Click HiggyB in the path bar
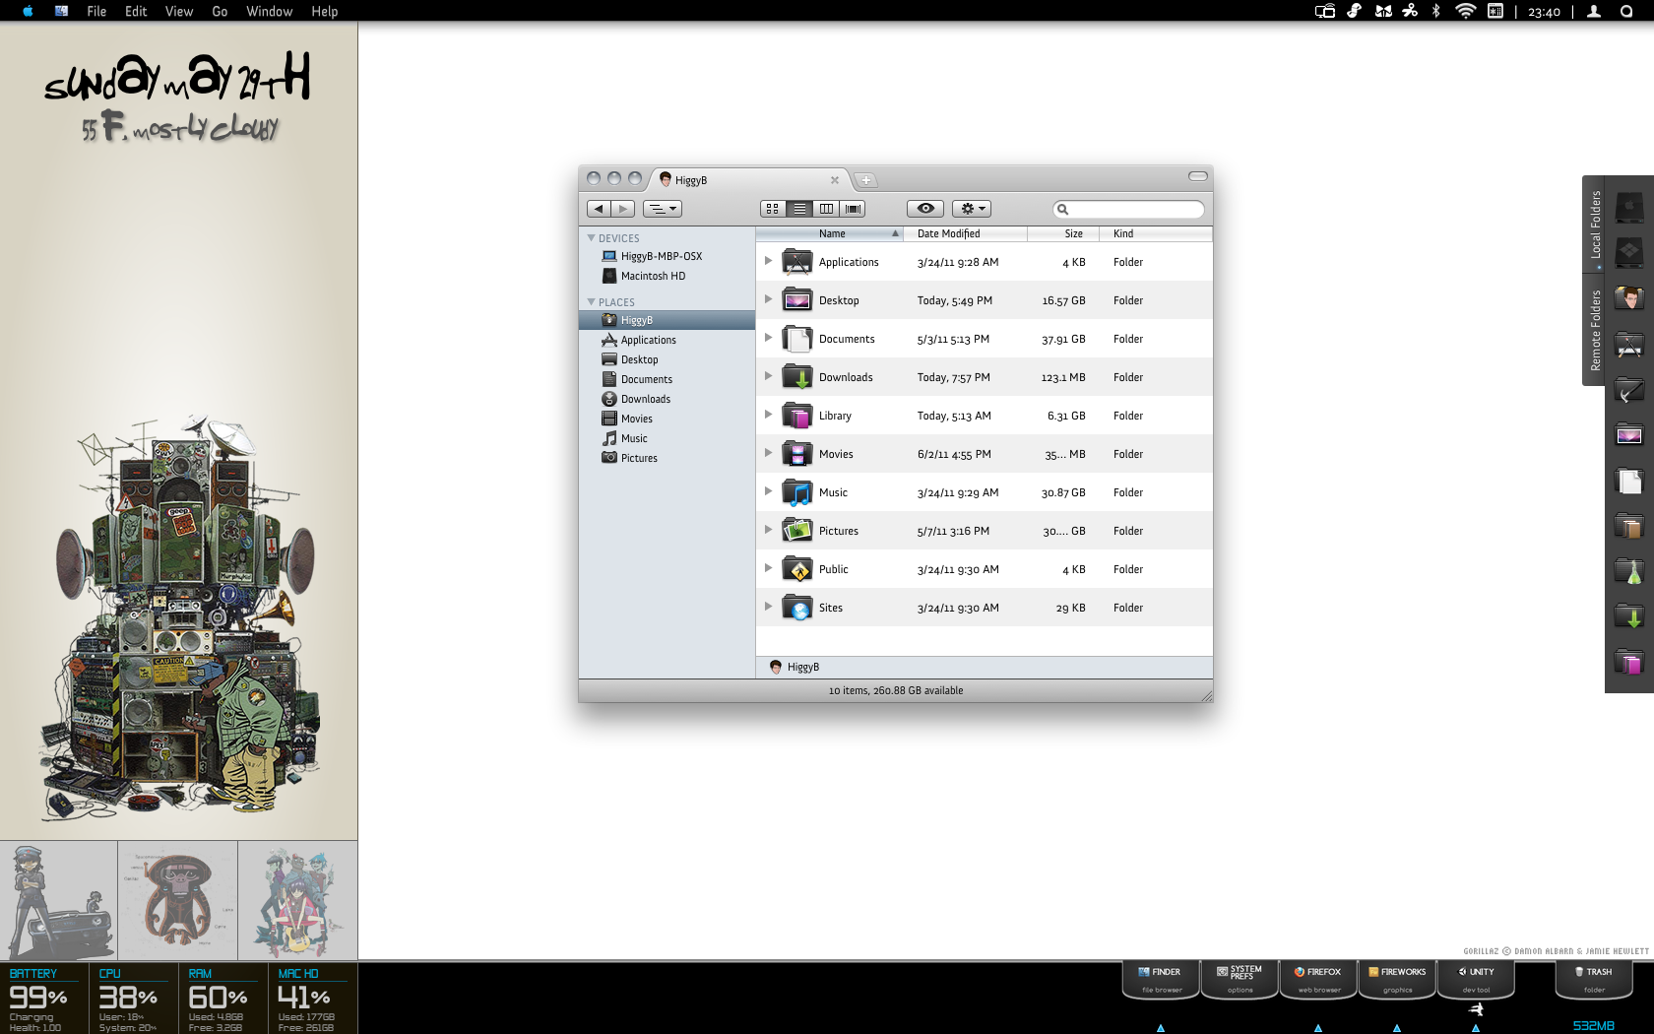Viewport: 1654px width, 1034px height. 795,667
